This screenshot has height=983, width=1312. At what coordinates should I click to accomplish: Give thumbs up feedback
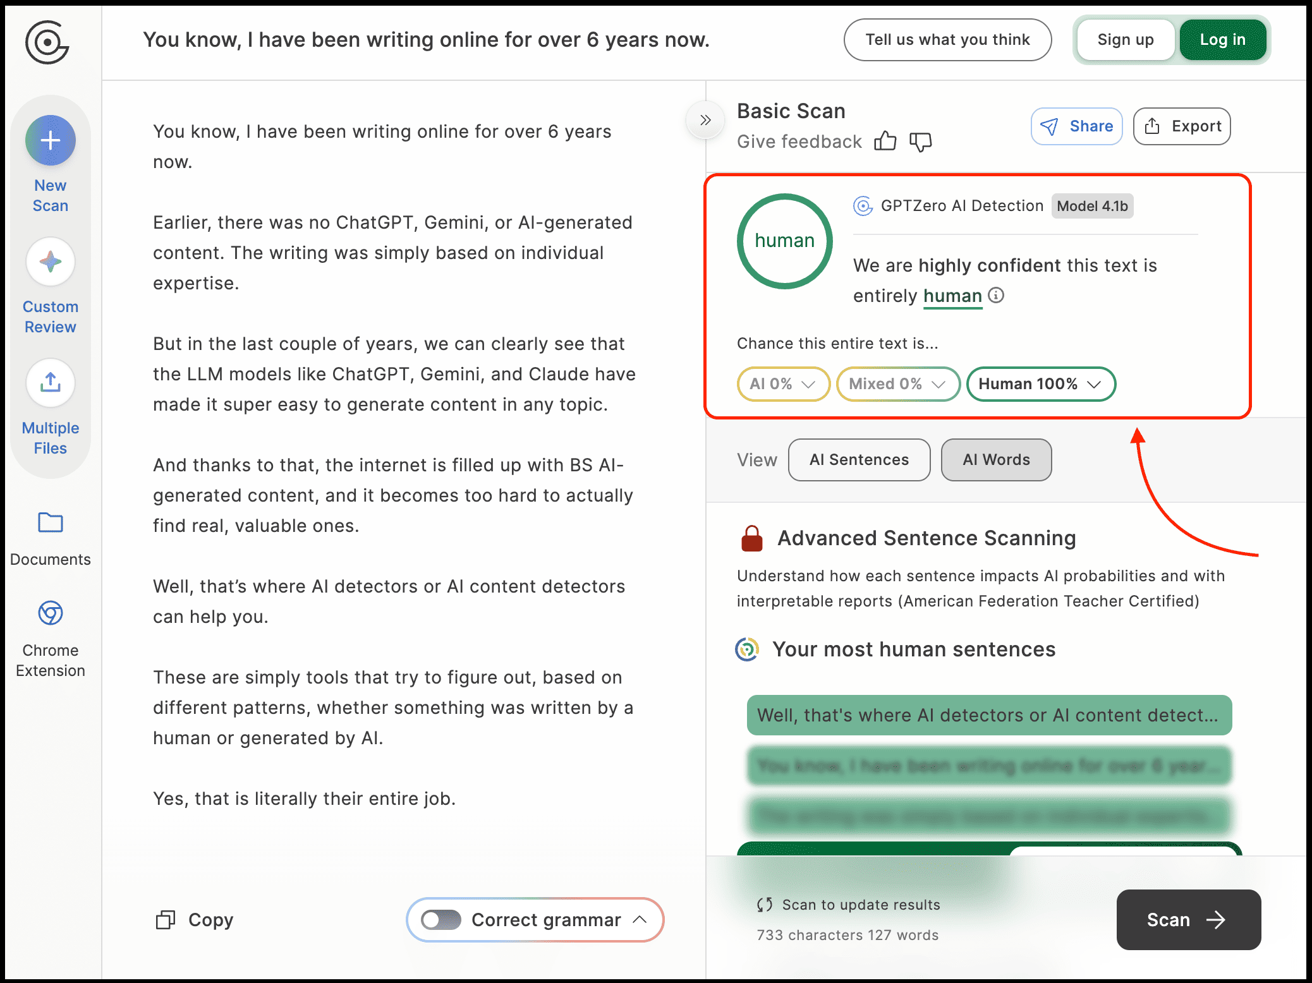885,142
